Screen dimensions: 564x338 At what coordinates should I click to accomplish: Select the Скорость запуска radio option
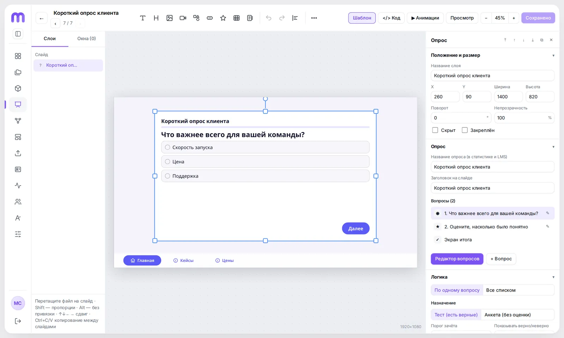pos(265,147)
